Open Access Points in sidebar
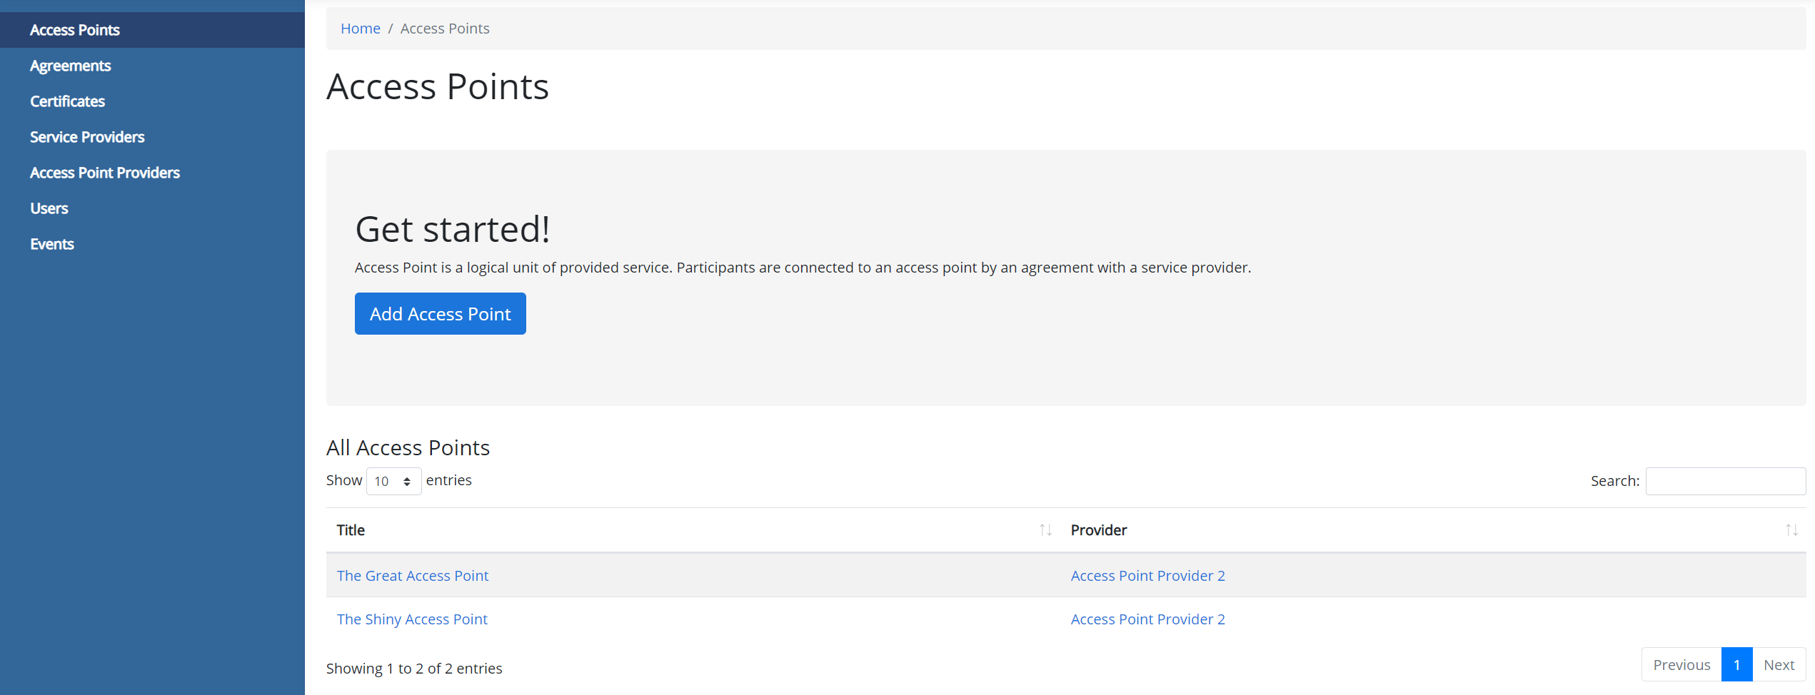Image resolution: width=1815 pixels, height=695 pixels. (x=75, y=30)
